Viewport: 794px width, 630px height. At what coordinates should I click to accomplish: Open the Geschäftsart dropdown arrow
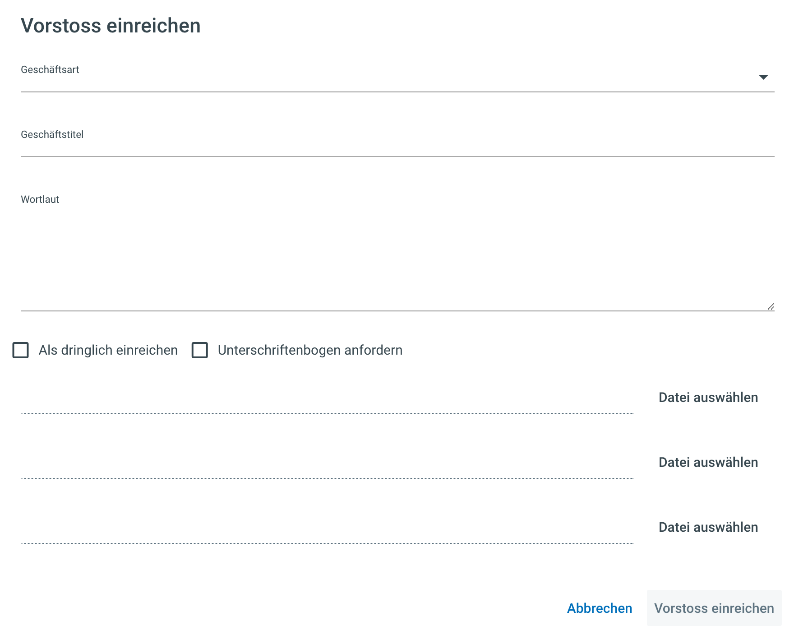pyautogui.click(x=763, y=78)
